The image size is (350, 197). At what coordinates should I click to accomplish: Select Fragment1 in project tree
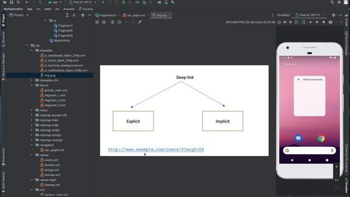point(63,26)
